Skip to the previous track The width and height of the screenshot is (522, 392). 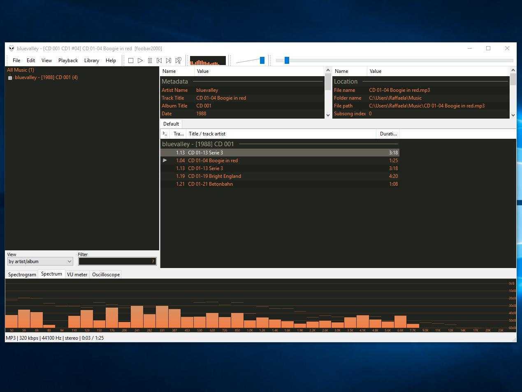click(159, 61)
